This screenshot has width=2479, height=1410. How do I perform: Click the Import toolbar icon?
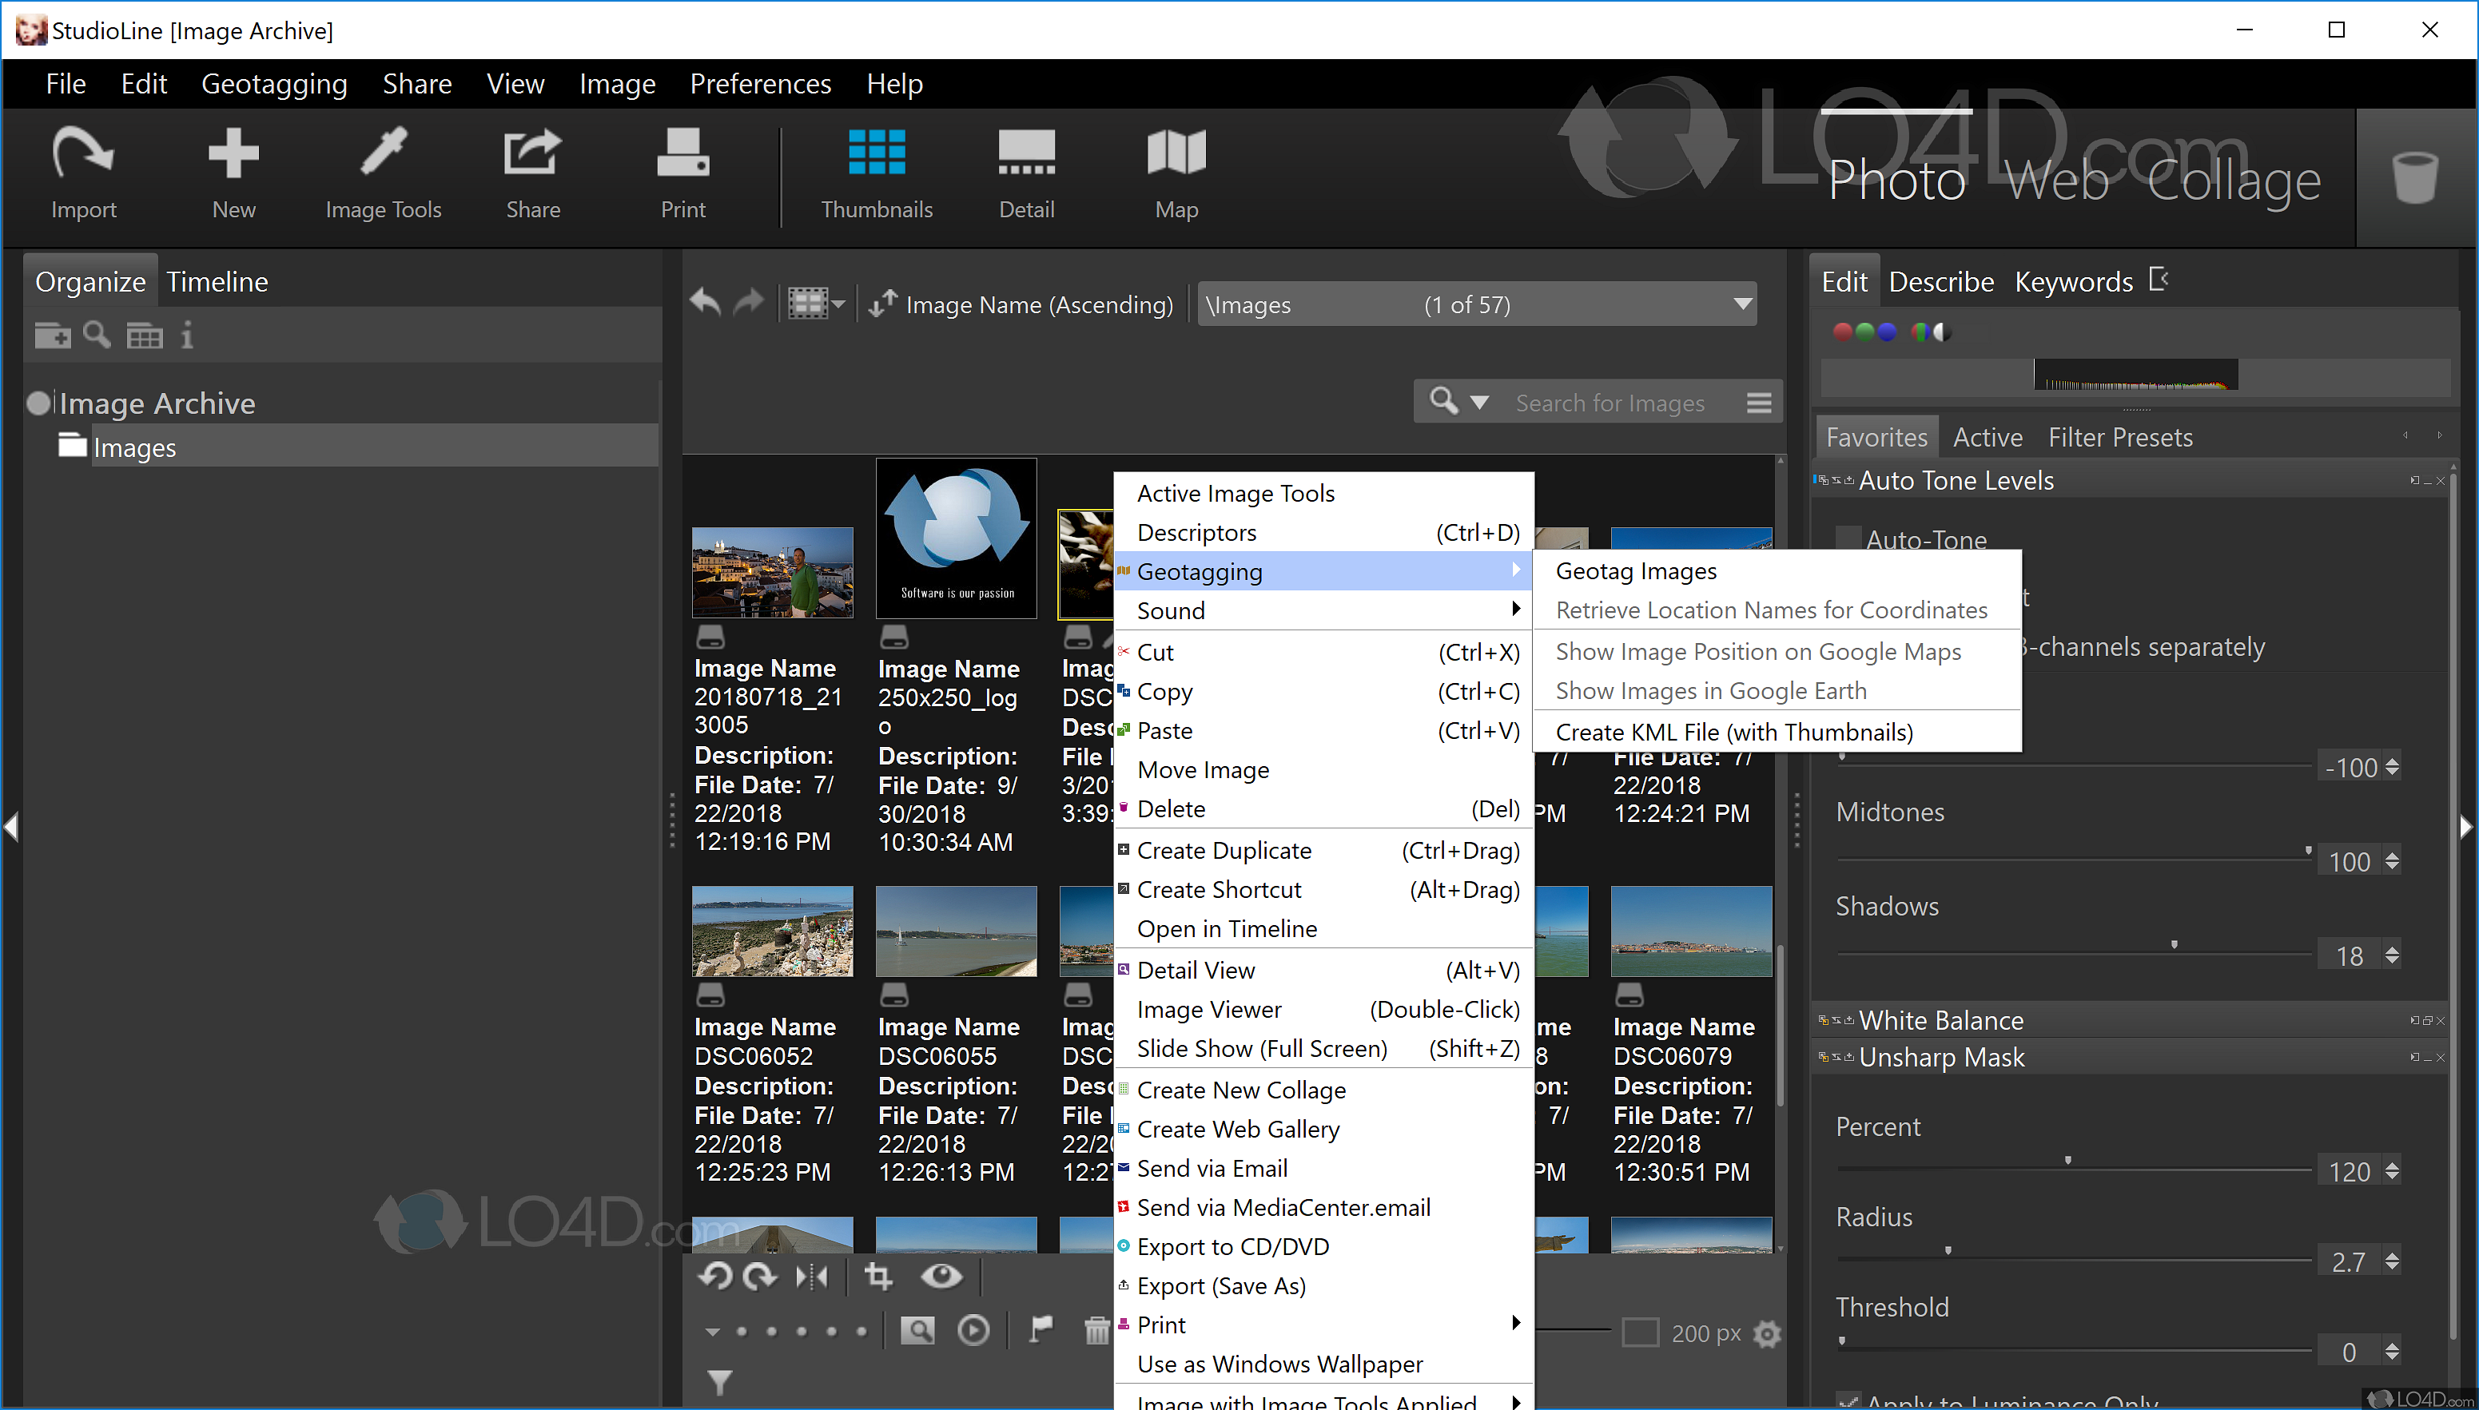point(83,173)
